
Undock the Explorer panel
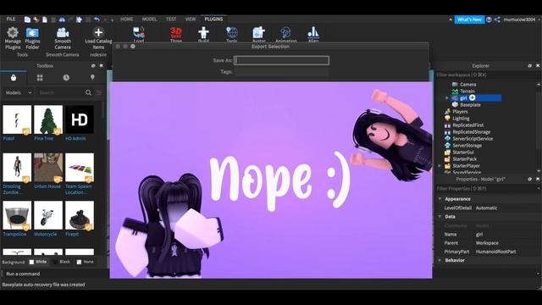(x=529, y=65)
